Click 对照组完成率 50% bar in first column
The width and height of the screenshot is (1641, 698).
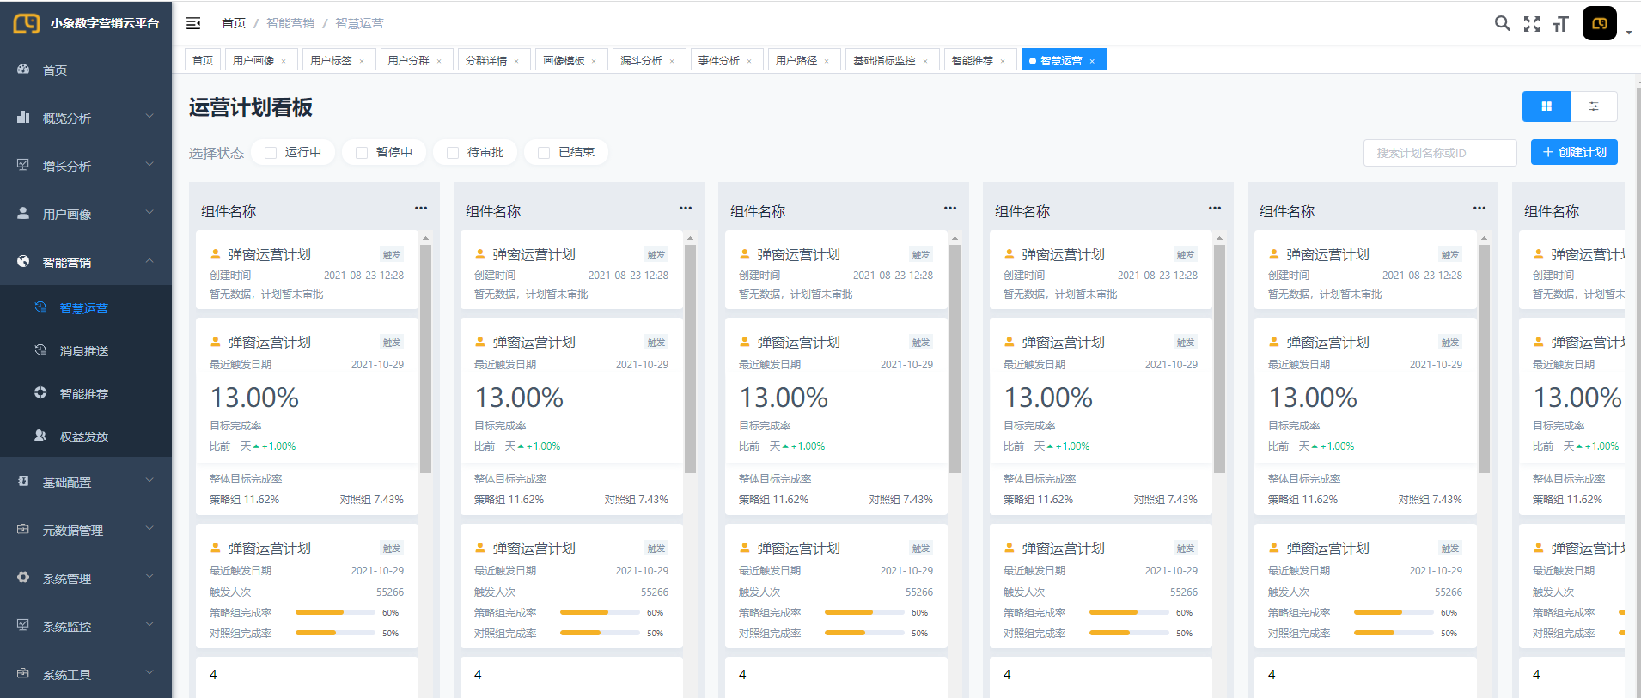335,633
